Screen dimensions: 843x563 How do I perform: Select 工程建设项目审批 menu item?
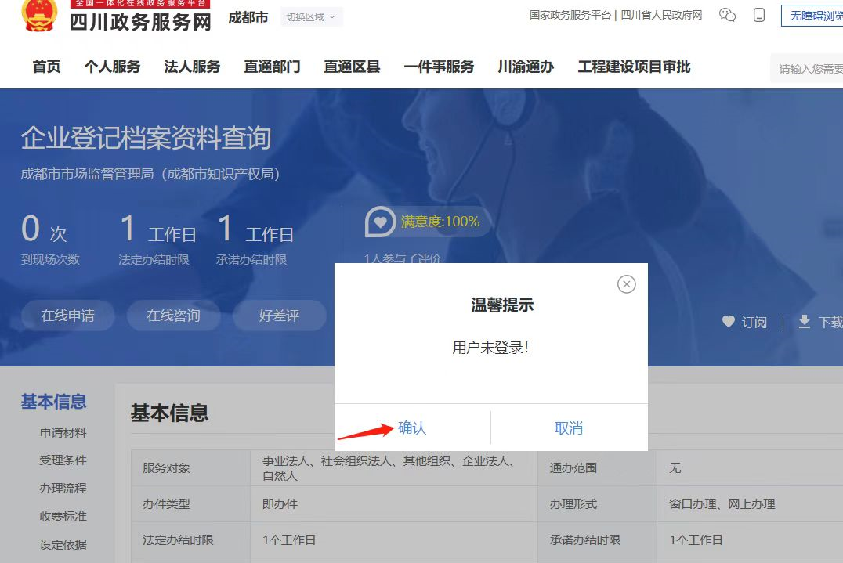pos(634,67)
